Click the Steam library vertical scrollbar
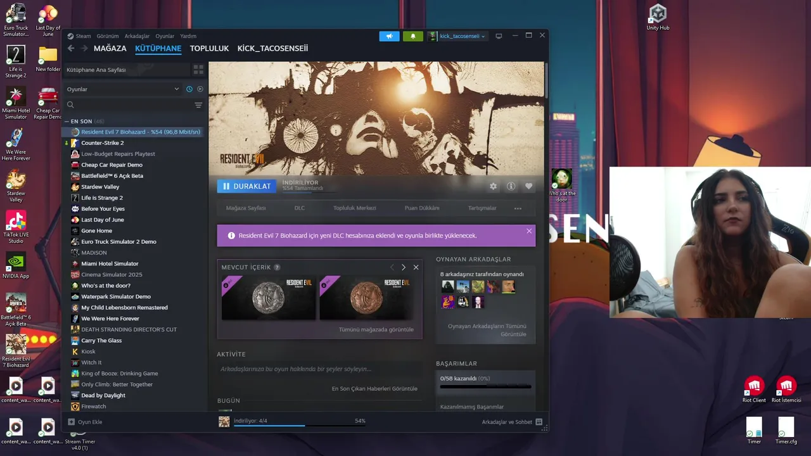 [546, 79]
